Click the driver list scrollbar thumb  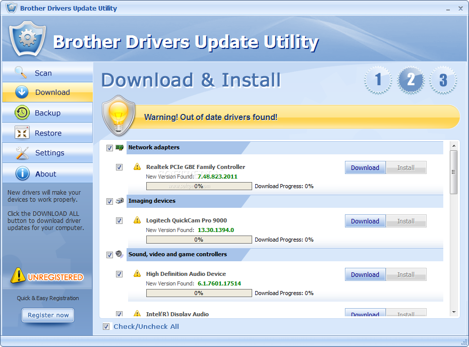point(454,172)
